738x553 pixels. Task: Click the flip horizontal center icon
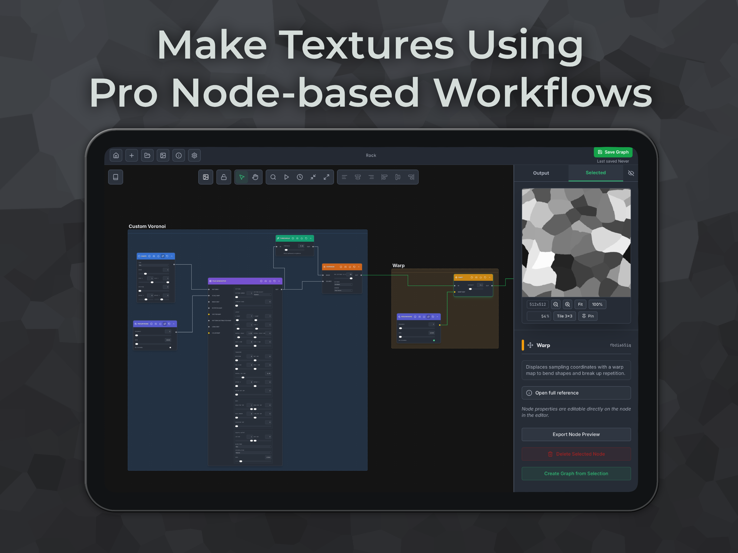(x=358, y=177)
